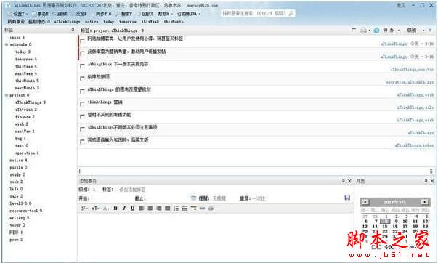The width and height of the screenshot is (438, 263).
Task: Insert a link in the editor toolbar
Action: click(x=203, y=209)
